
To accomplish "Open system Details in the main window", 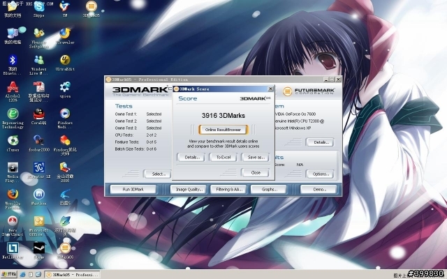I will (x=320, y=142).
